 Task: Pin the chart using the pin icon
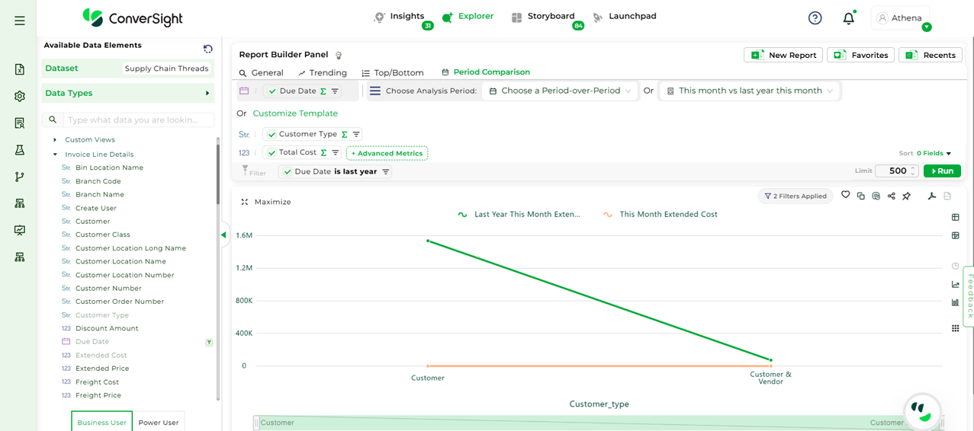point(906,196)
